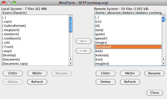Click local list scroll up arrow
This screenshot has width=167, height=99.
[70, 59]
